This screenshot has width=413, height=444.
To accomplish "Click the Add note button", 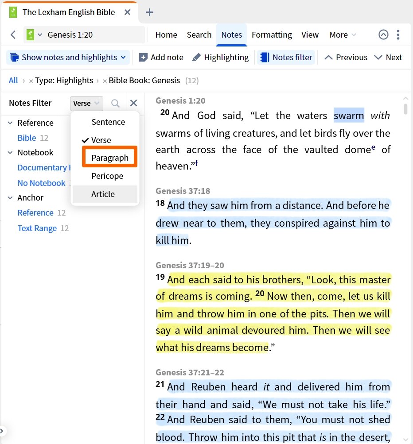I will (161, 58).
